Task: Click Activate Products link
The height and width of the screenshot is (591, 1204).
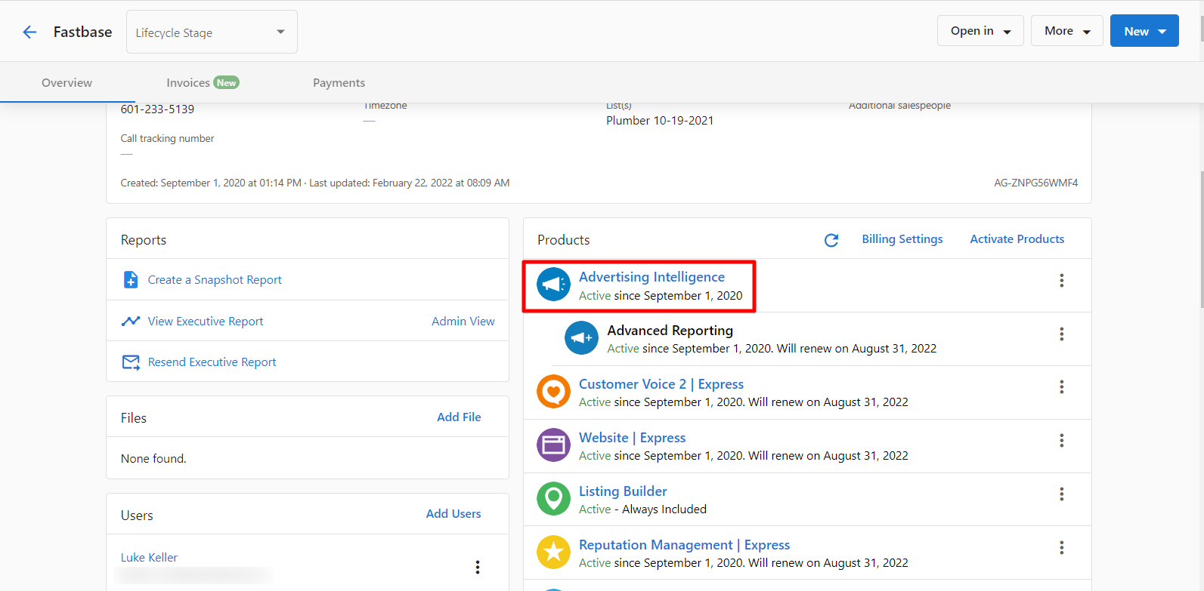Action: 1017,239
